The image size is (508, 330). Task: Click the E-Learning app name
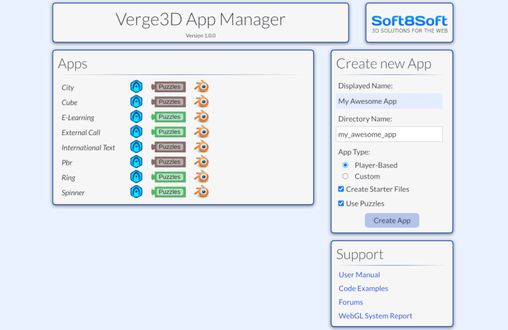click(78, 118)
